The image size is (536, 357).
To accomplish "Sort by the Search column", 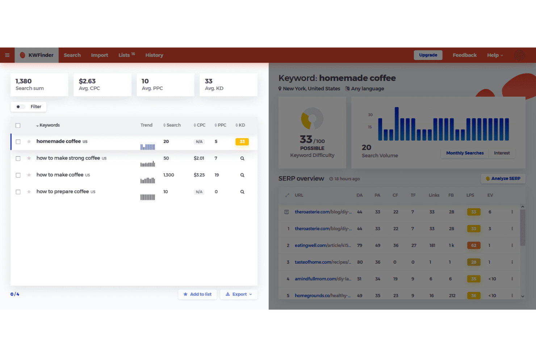I will (x=172, y=125).
